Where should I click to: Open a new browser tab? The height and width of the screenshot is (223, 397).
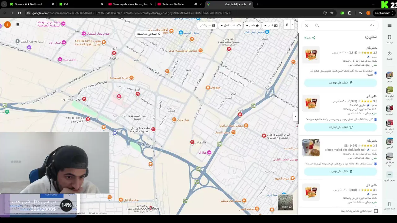point(257,4)
